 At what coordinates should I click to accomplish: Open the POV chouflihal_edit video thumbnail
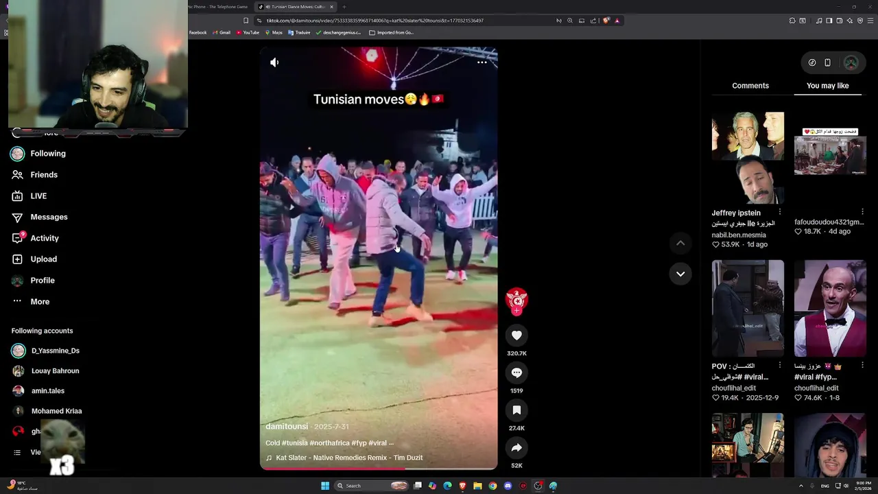pos(748,308)
